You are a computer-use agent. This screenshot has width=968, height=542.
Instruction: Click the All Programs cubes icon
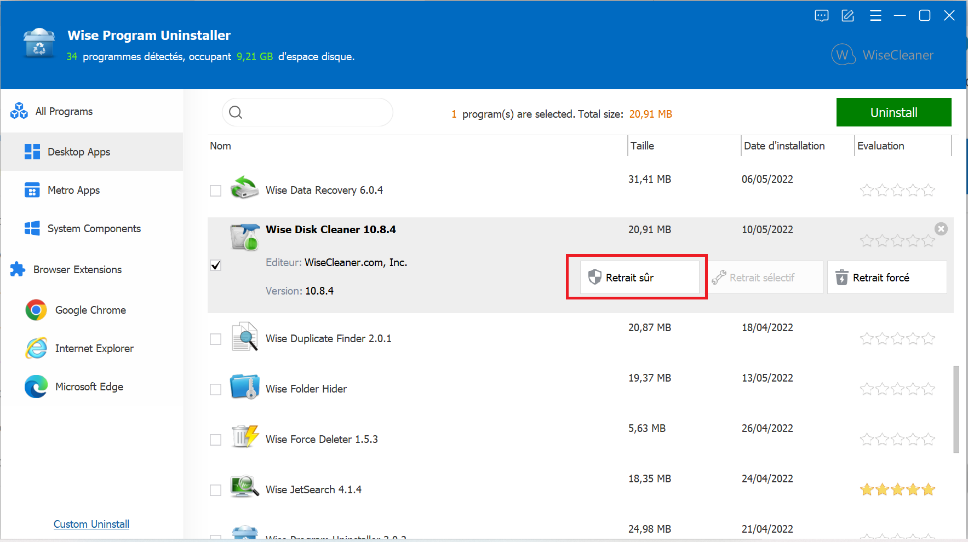coord(19,111)
